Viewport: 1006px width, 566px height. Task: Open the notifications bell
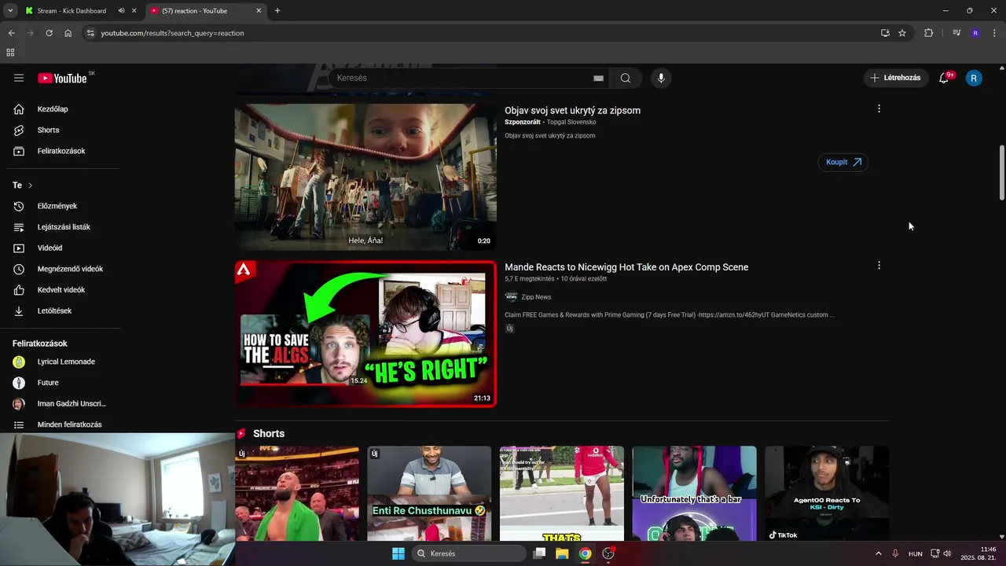944,78
